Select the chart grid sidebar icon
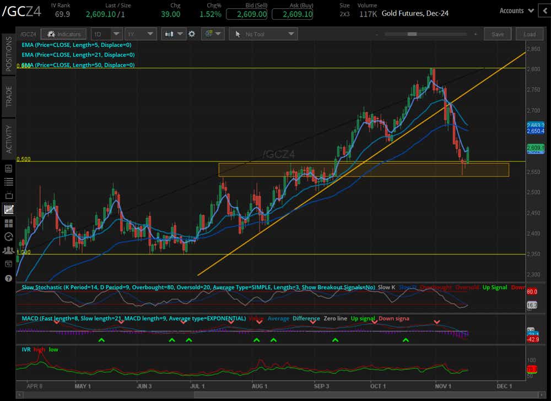 (8, 209)
